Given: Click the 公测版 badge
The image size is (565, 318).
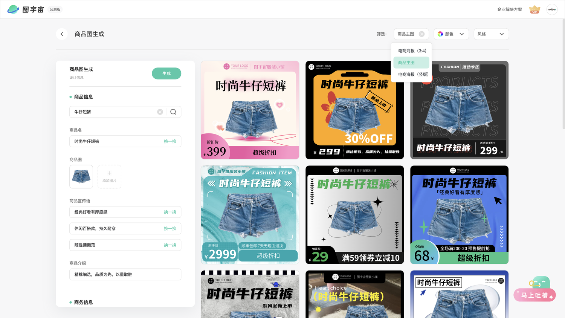Looking at the screenshot, I should coord(55,9).
